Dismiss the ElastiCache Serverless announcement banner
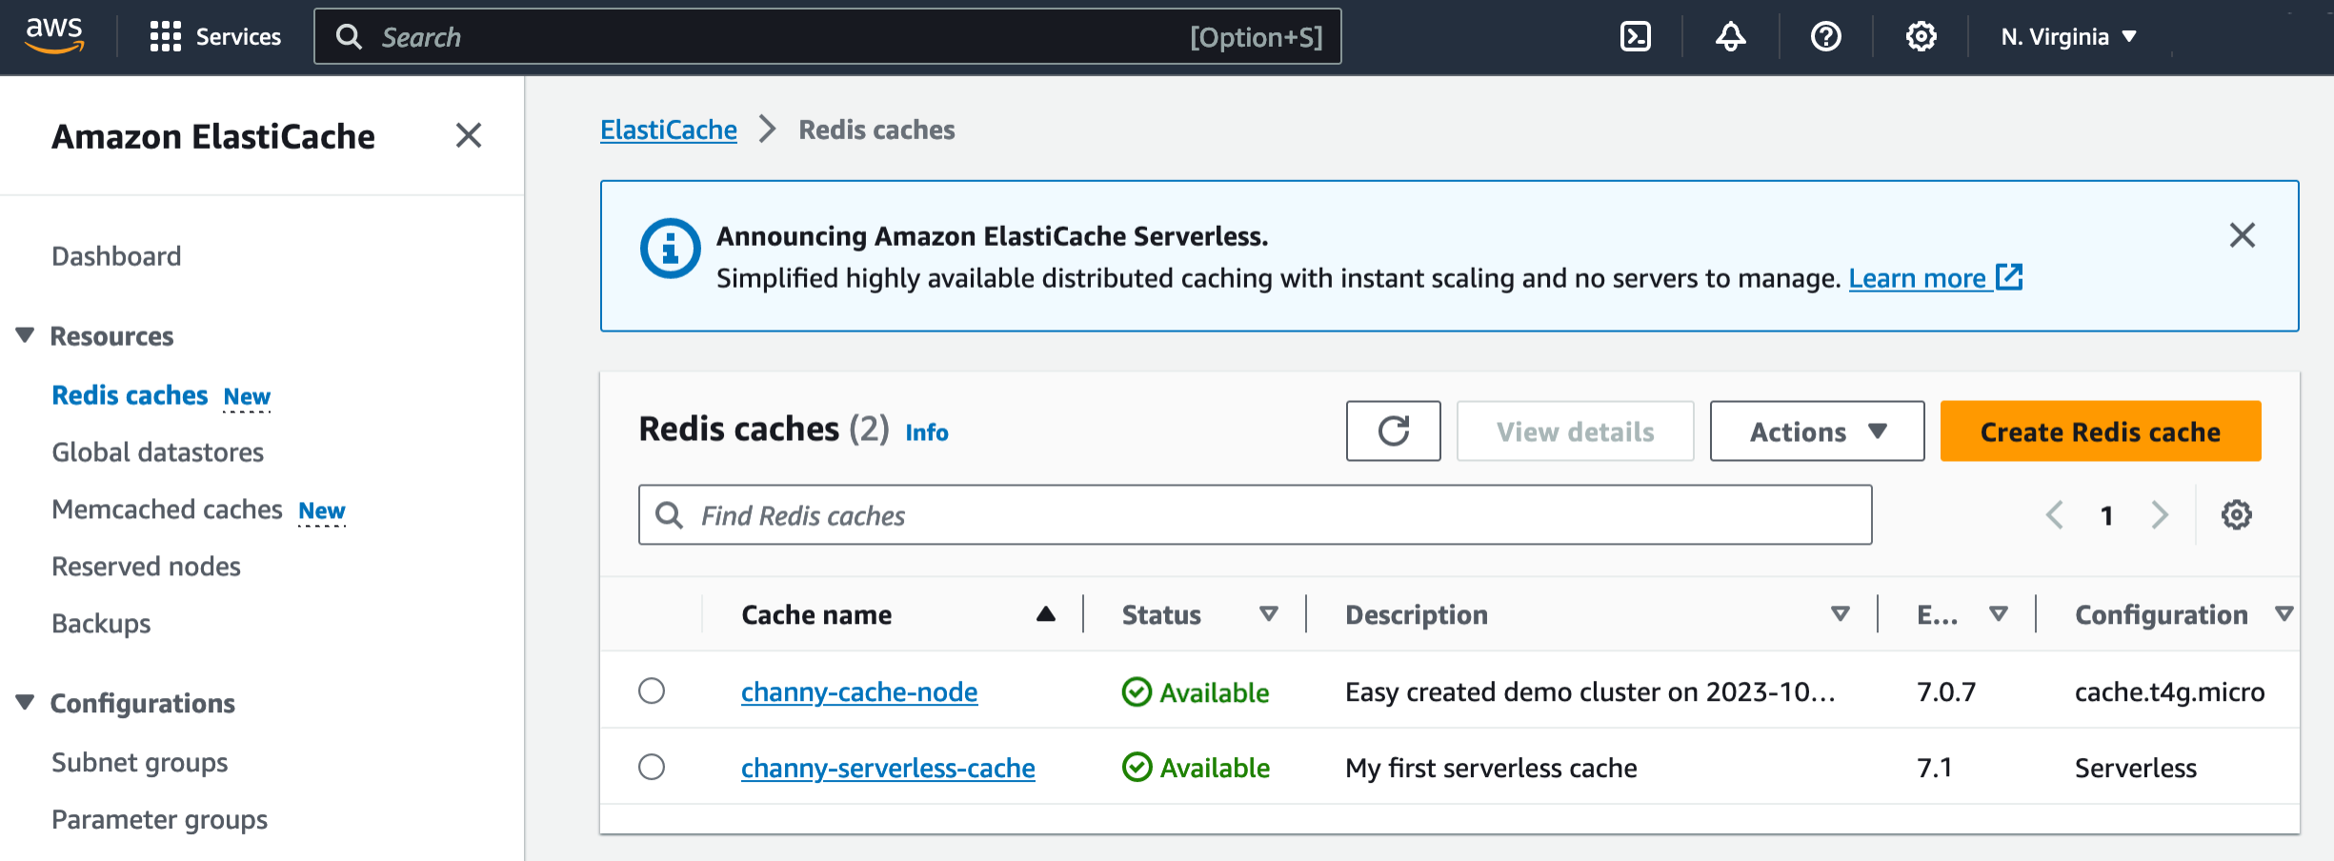This screenshot has height=861, width=2334. pyautogui.click(x=2242, y=235)
